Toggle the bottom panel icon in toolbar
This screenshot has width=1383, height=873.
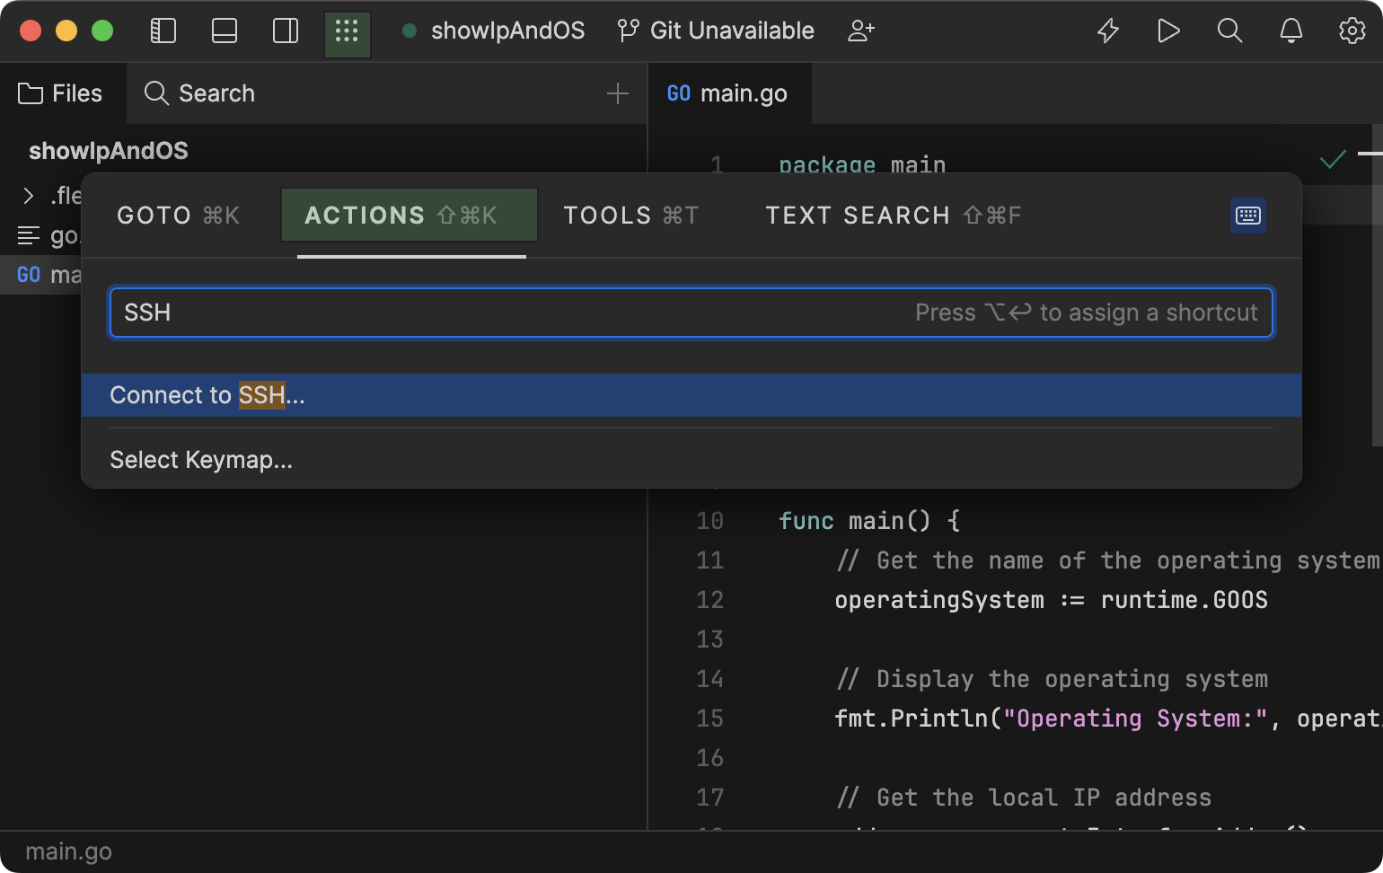tap(224, 31)
